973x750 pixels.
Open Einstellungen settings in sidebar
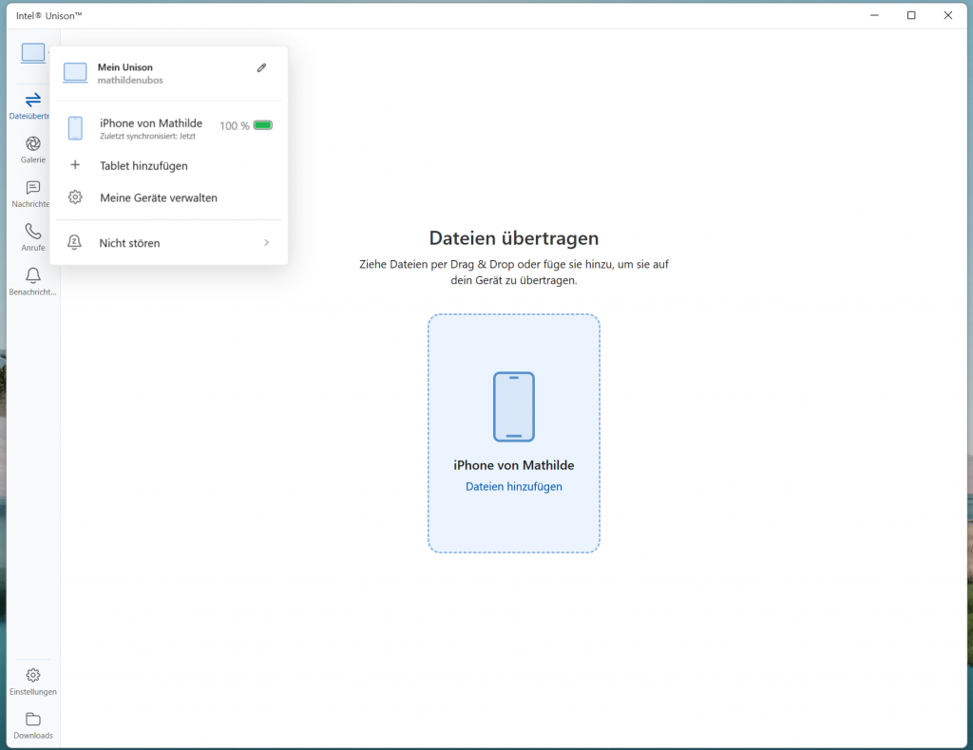33,682
